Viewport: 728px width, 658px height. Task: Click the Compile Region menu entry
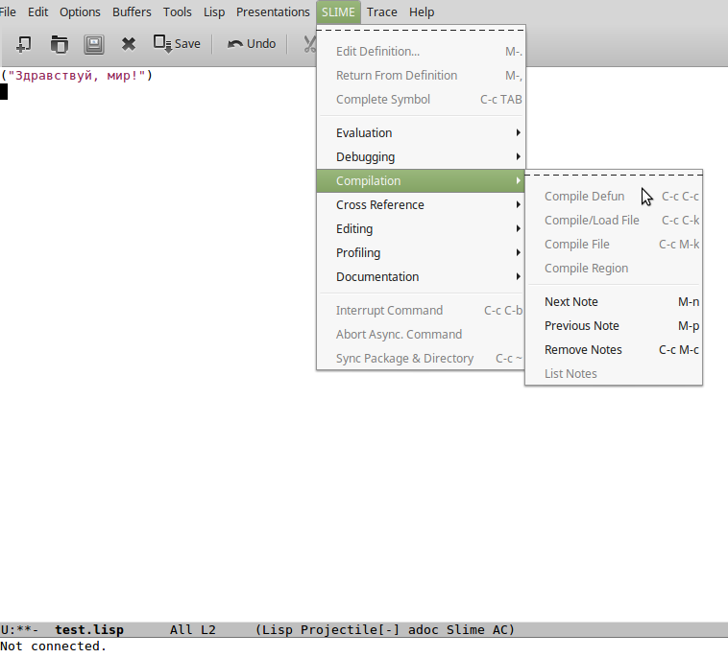(x=614, y=269)
